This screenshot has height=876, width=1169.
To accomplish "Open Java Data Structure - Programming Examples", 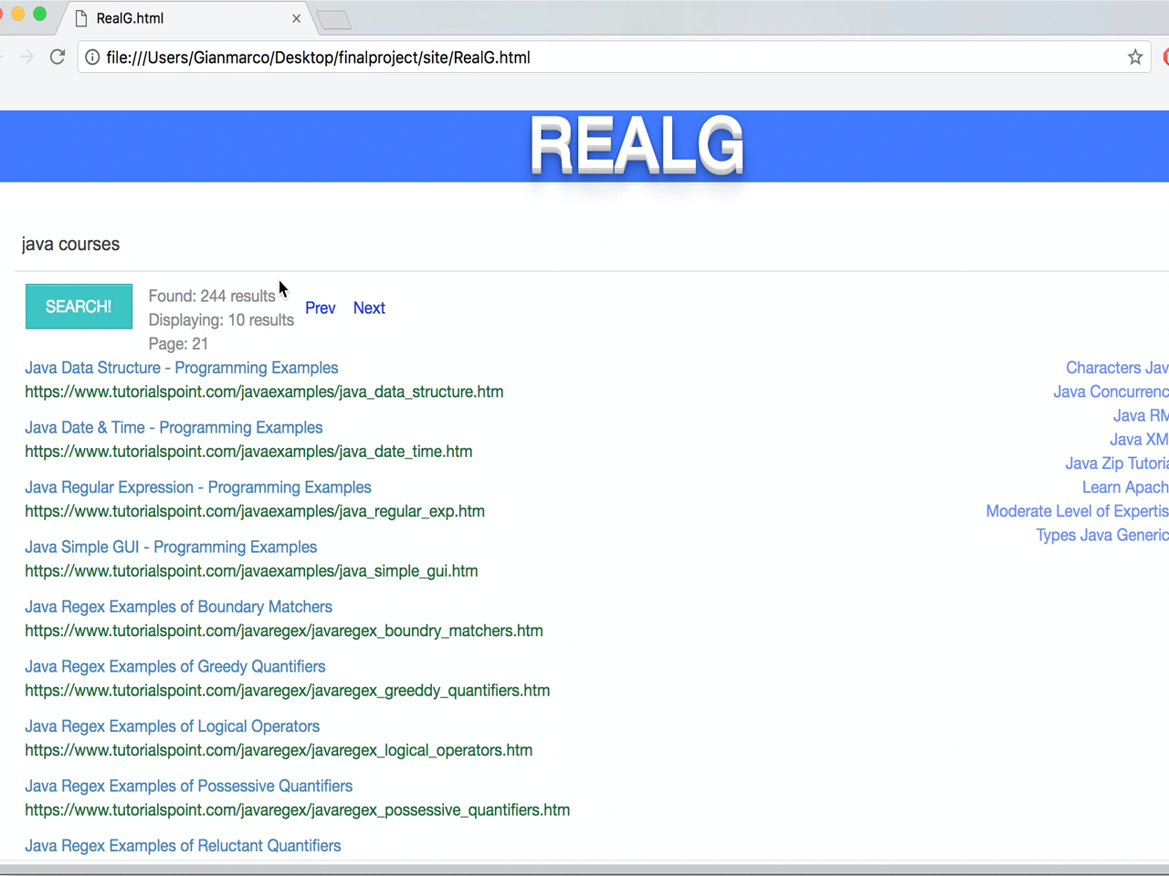I will 181,368.
